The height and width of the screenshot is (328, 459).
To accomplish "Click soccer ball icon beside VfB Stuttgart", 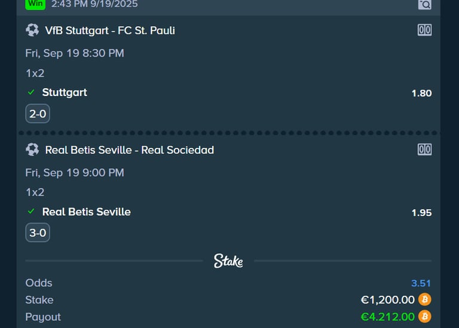I will [32, 30].
